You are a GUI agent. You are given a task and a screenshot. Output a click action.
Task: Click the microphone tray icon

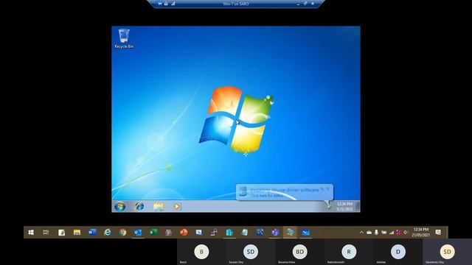[376, 233]
